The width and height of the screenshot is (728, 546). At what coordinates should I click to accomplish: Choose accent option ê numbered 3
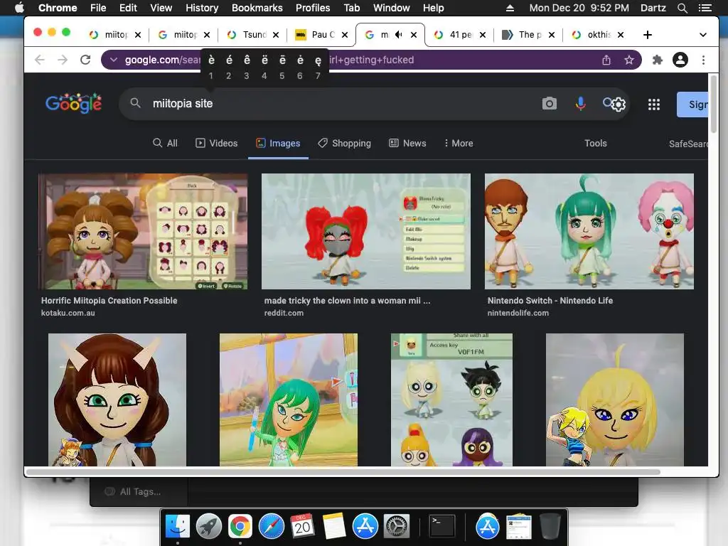click(247, 67)
